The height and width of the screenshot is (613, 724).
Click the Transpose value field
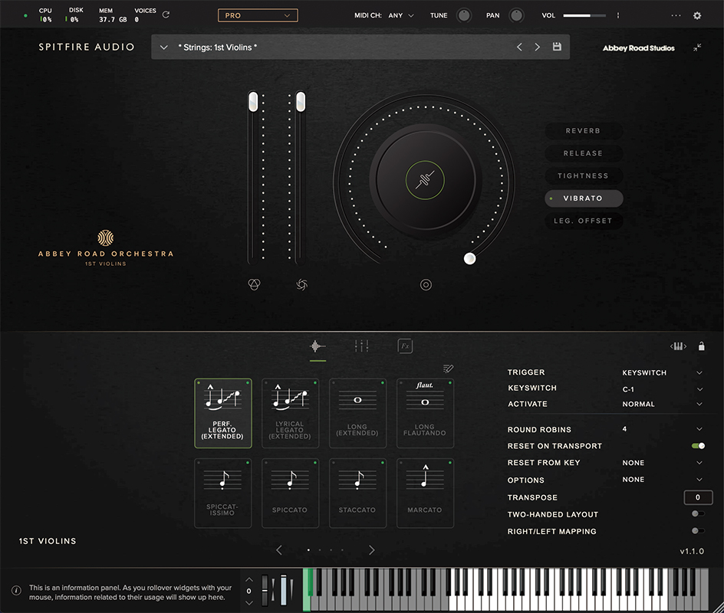pyautogui.click(x=698, y=497)
